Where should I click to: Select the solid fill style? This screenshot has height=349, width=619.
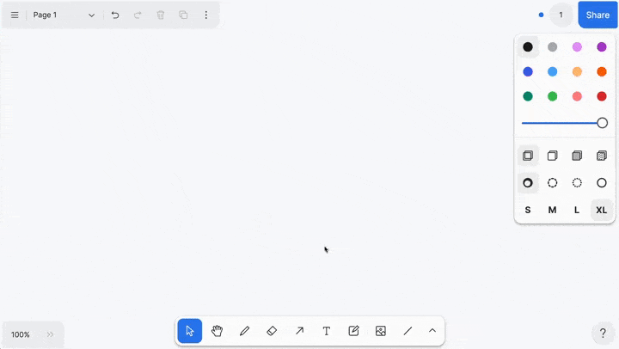[x=577, y=156]
